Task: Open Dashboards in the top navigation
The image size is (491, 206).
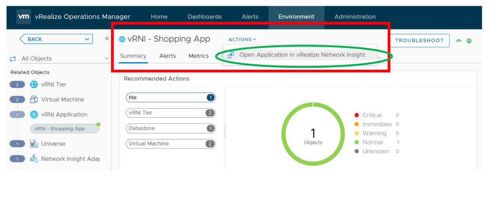Action: [204, 17]
